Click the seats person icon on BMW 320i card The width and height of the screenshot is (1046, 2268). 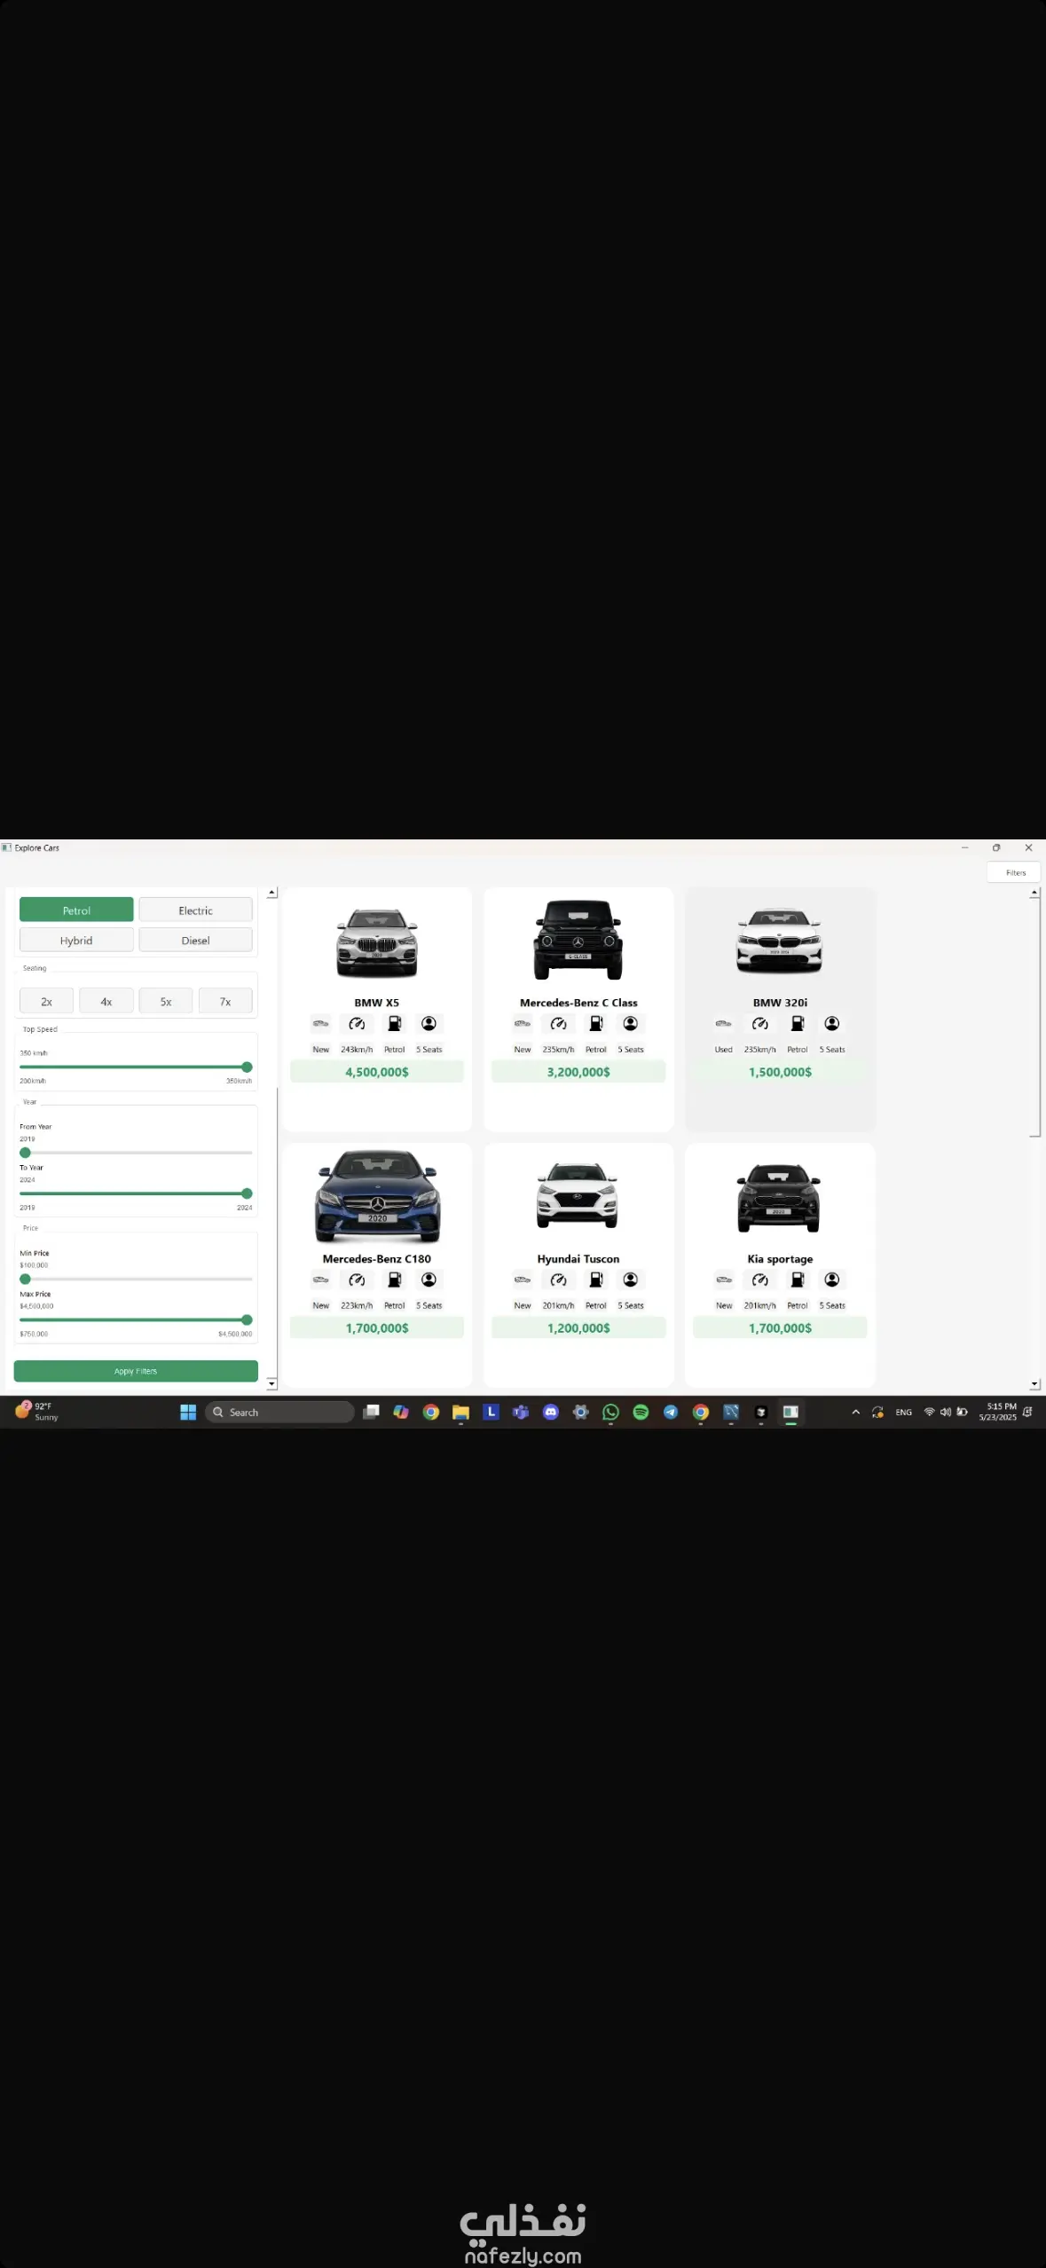831,1024
